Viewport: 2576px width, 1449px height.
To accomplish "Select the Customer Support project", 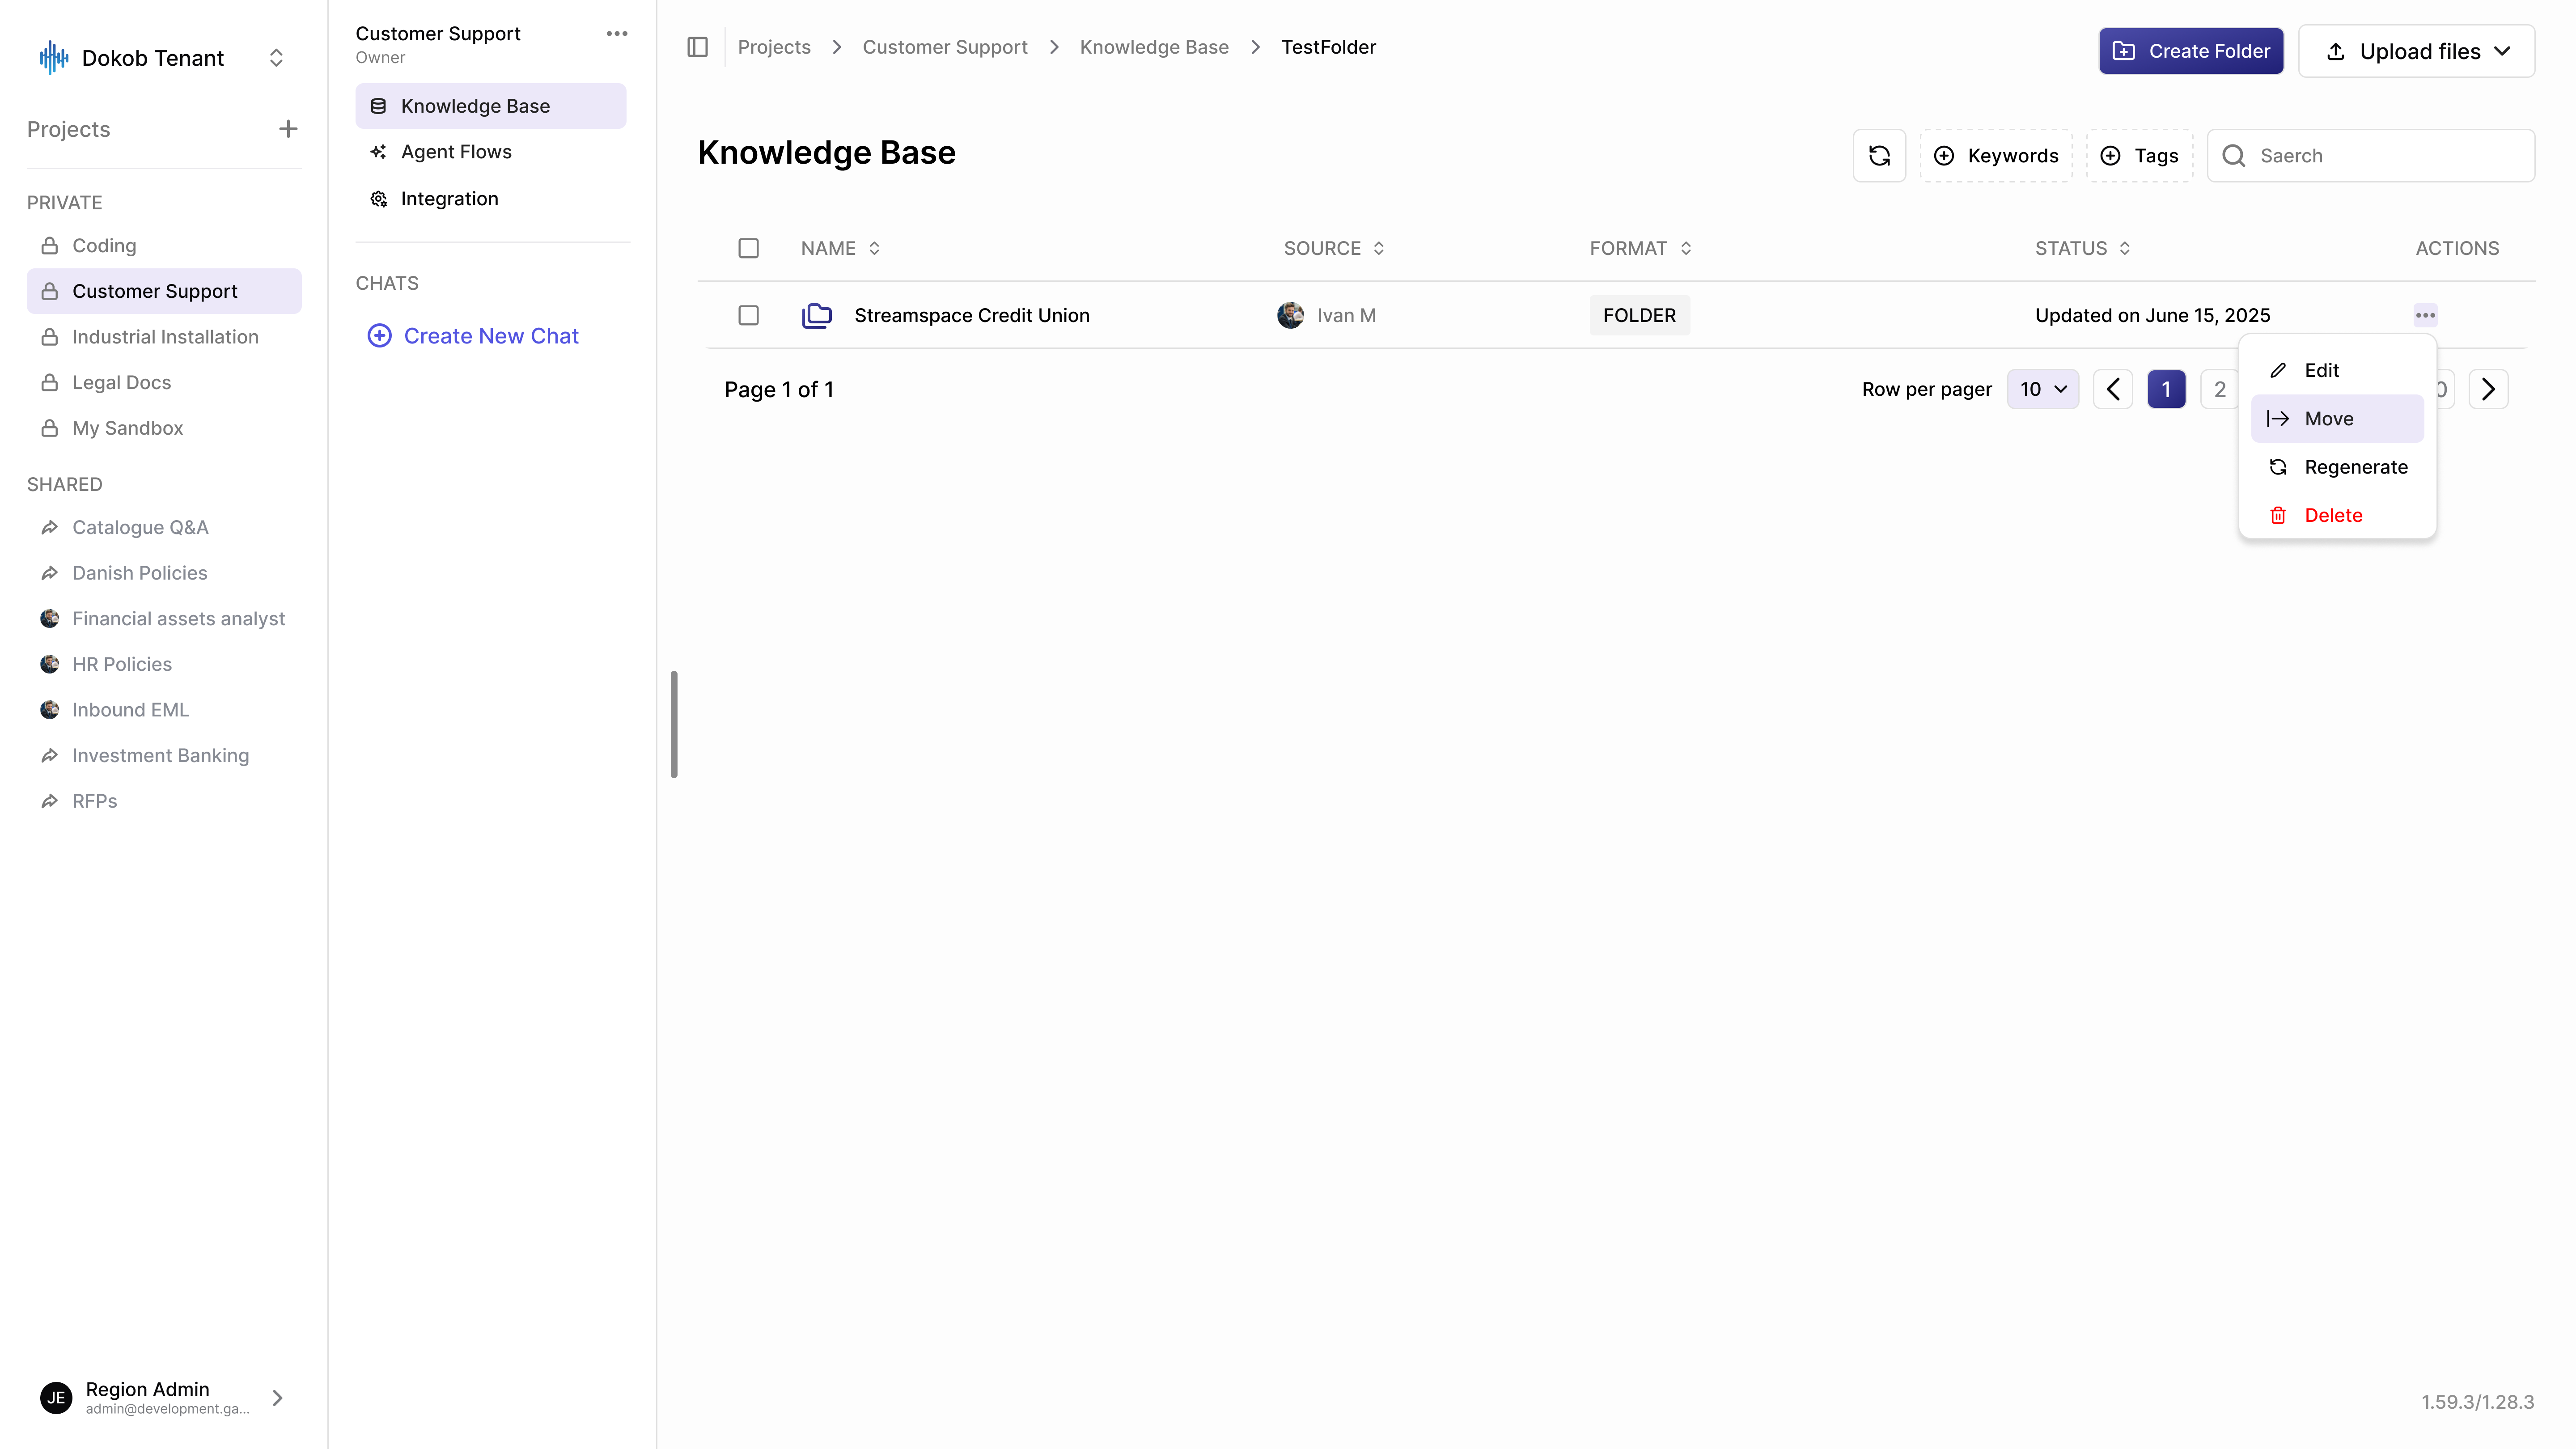I will 164,291.
